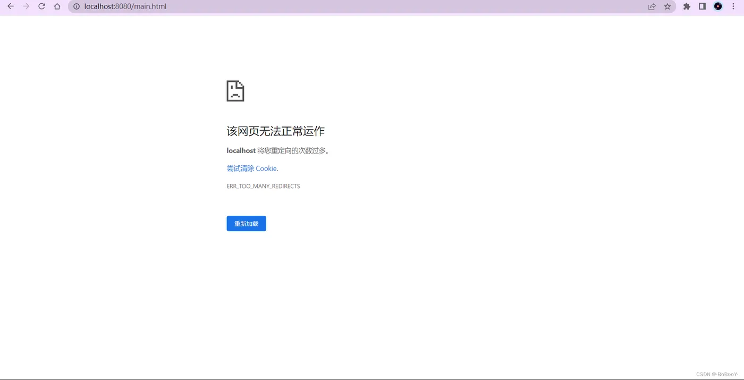Toggle the side panel open
The image size is (744, 380).
click(702, 6)
